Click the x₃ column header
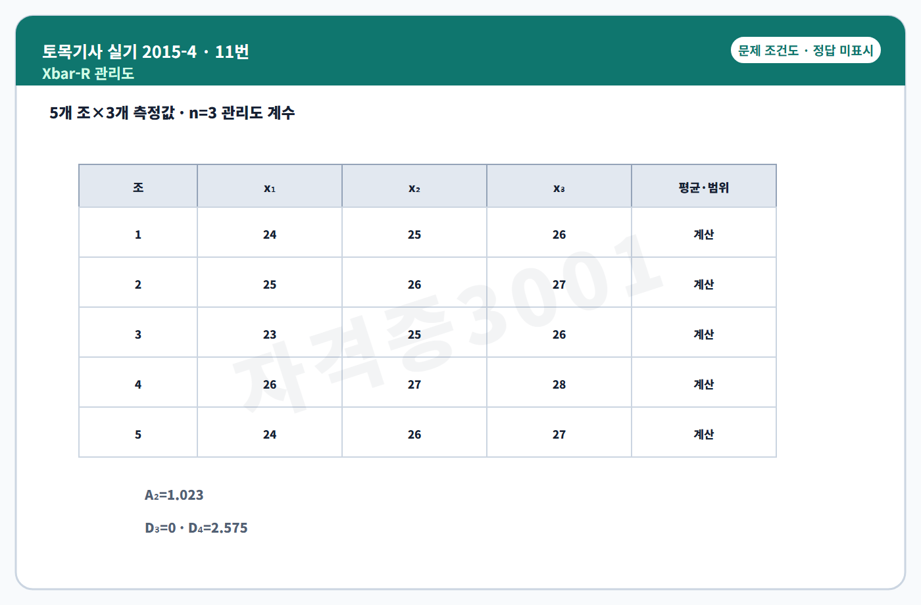The width and height of the screenshot is (921, 605). (559, 187)
